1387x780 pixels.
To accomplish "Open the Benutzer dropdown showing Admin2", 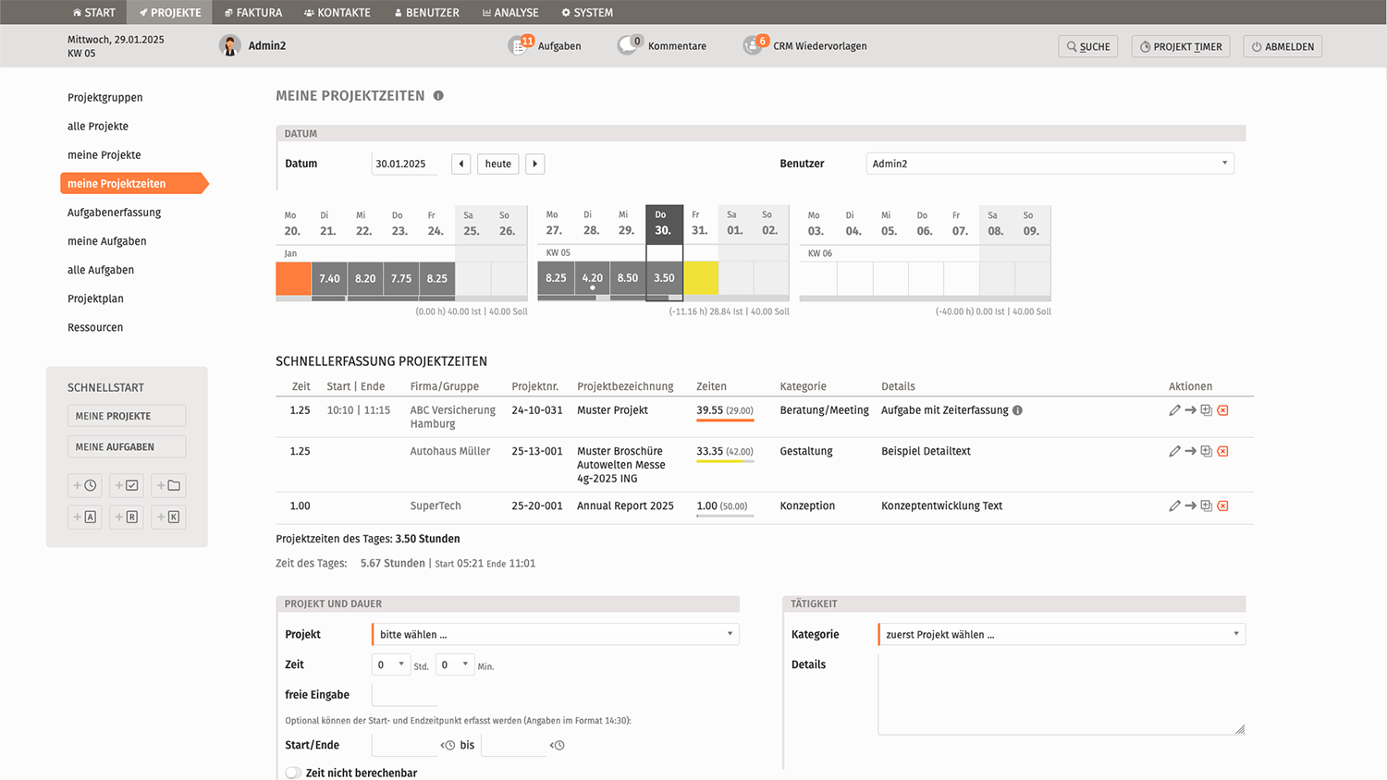I will point(1049,164).
